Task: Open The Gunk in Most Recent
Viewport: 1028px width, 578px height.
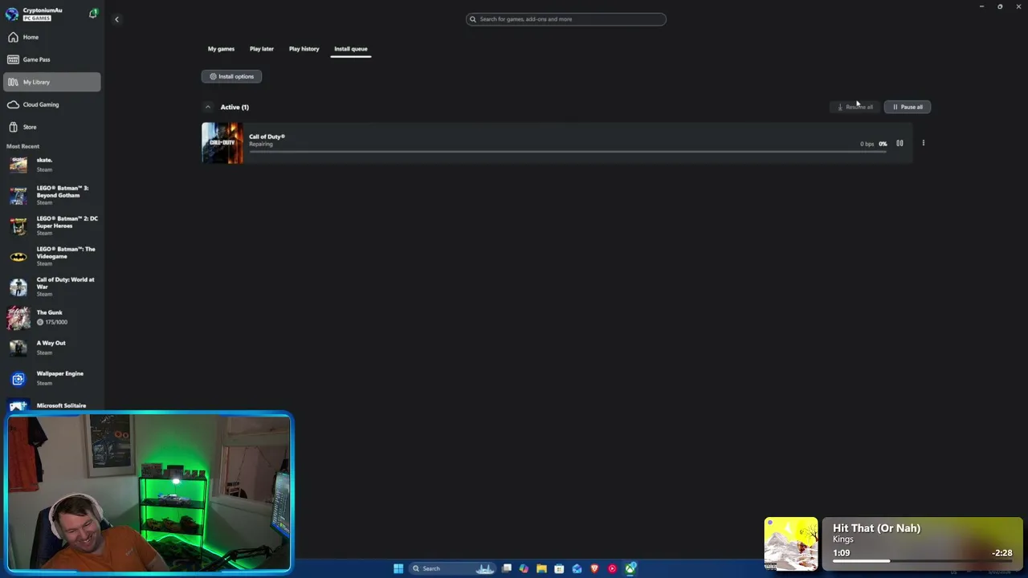Action: tap(51, 317)
